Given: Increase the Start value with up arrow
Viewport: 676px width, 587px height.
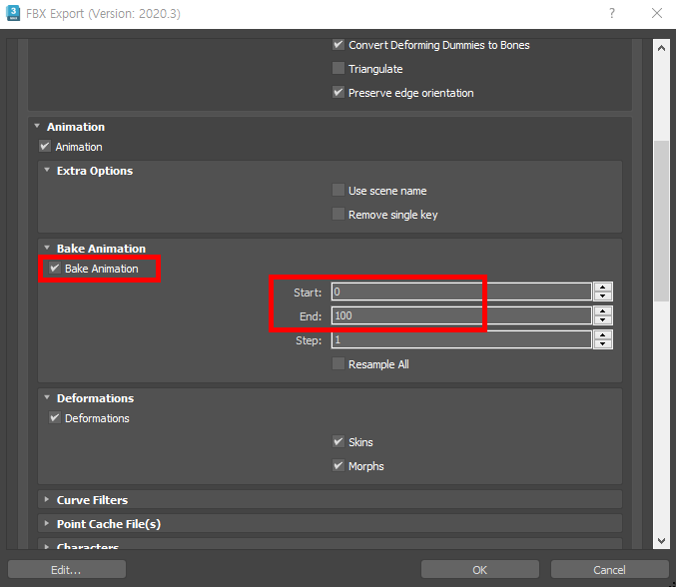Looking at the screenshot, I should point(603,288).
